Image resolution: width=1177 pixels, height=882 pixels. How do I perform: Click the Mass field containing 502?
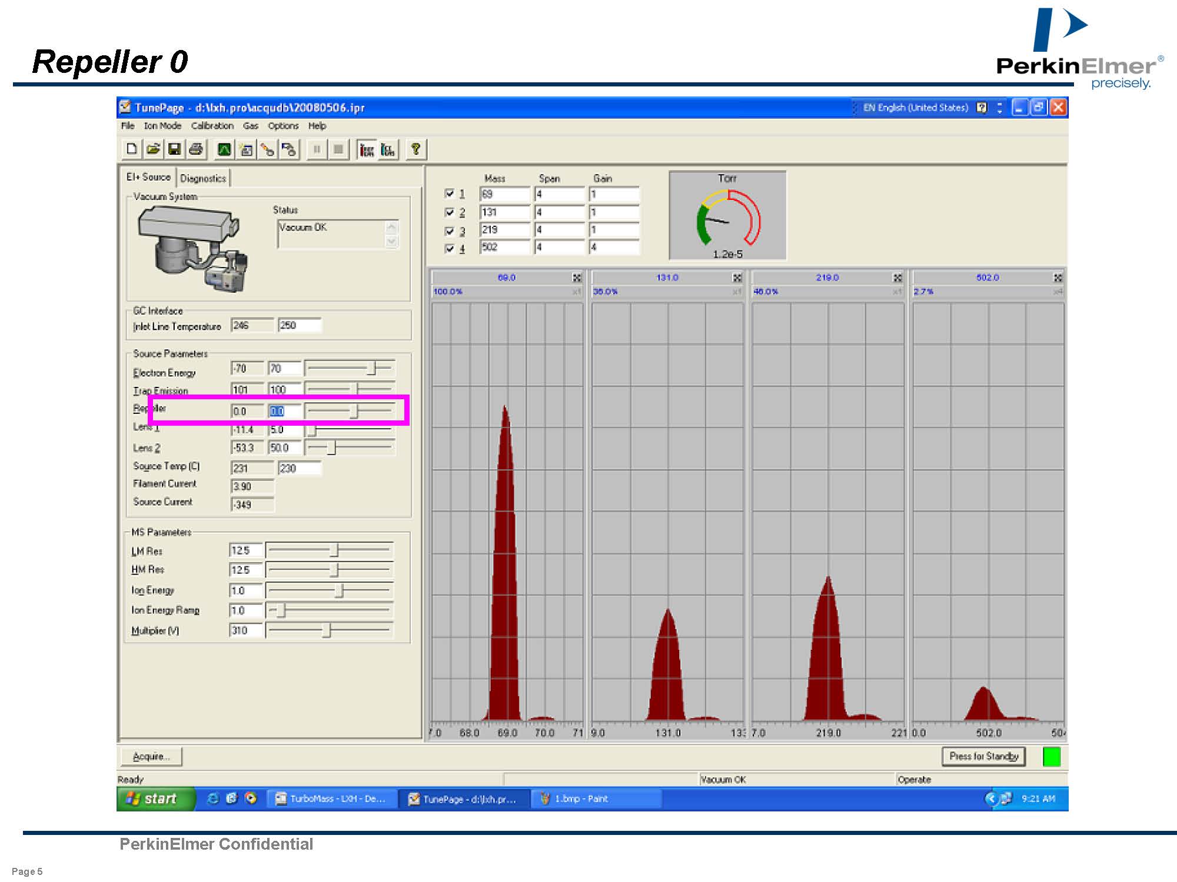(505, 248)
